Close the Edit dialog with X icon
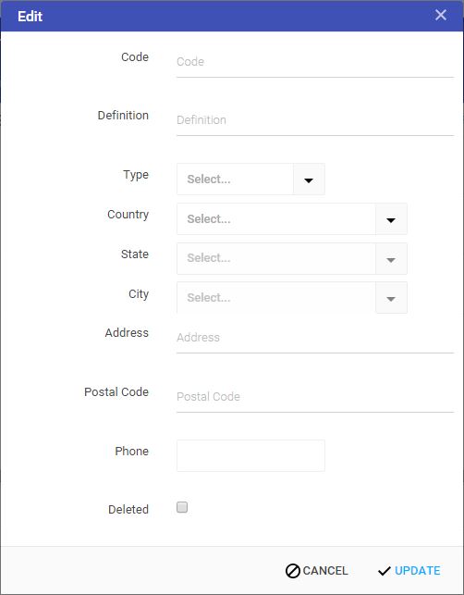 (441, 15)
